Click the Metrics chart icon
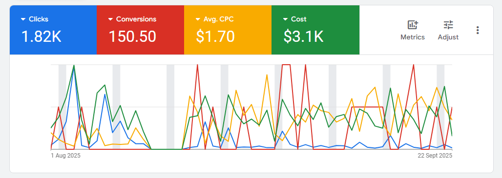Screen dimensions: 502x178 click(413, 25)
